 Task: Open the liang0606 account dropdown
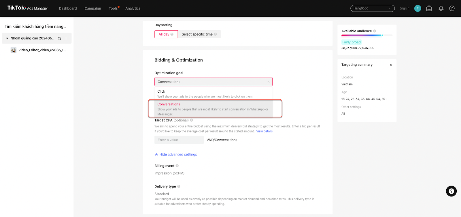(x=372, y=8)
